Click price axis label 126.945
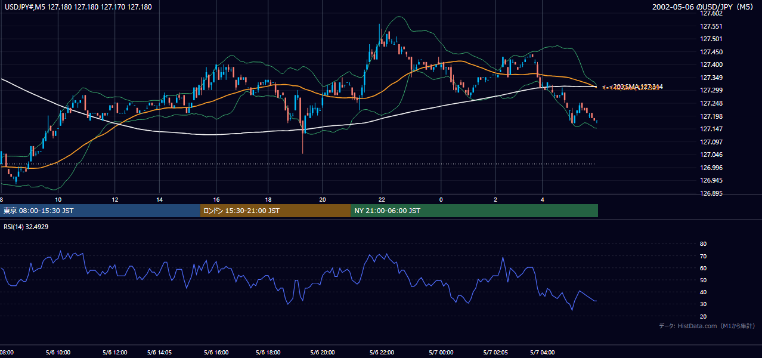 coord(712,180)
